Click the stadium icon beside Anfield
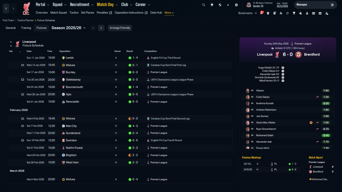Screen dimensions: 342x192 [x=273, y=48]
